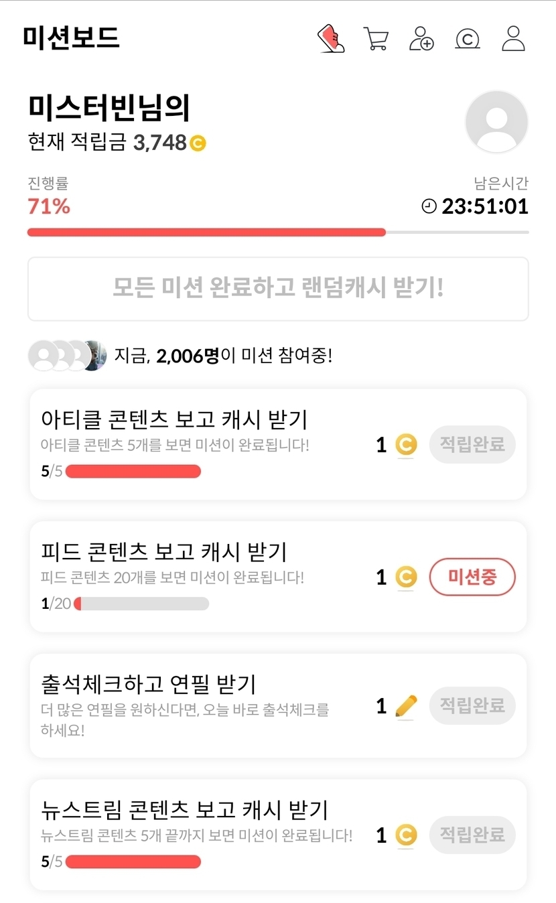
Task: Tap 적립완료 on the attendance check mission
Action: 472,705
